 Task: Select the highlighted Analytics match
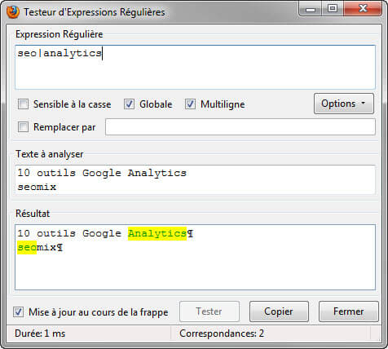click(157, 233)
